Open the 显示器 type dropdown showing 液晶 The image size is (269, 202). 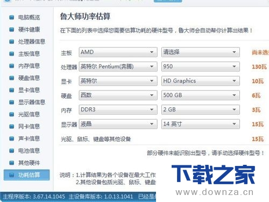pyautogui.click(x=118, y=124)
